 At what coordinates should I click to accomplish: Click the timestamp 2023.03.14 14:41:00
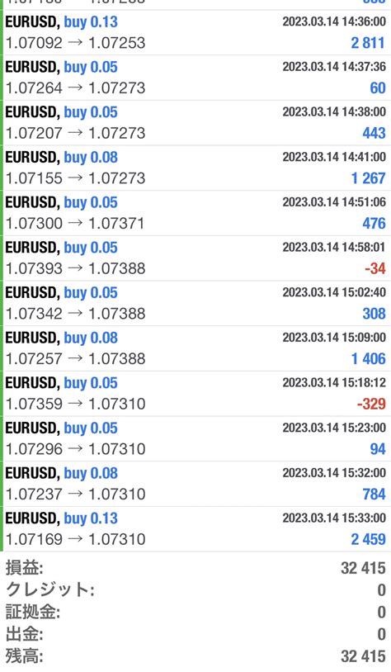click(x=334, y=157)
